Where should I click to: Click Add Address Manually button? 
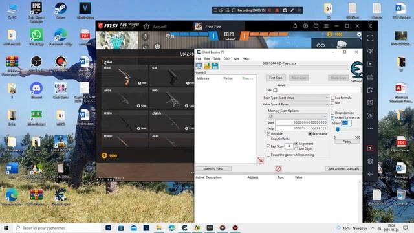pos(343,168)
